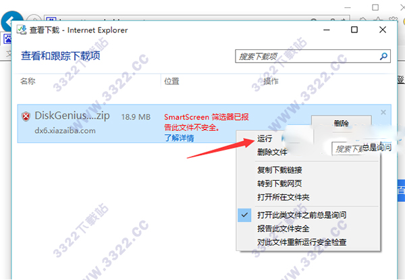Click the dx6.xiazaiba.com source text
This screenshot has width=405, height=280.
point(65,131)
